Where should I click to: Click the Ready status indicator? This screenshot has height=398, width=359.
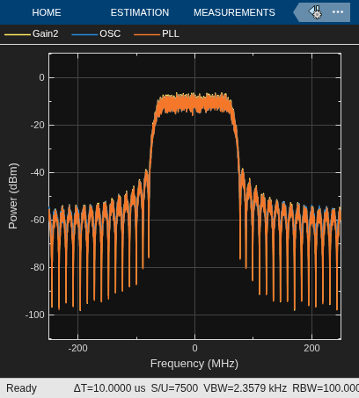point(21,388)
